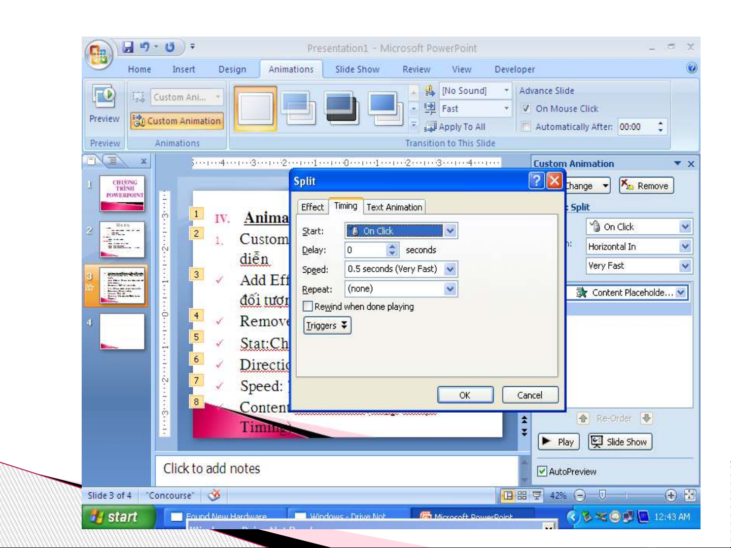Viewport: 731px width, 548px height.
Task: Click Split dialog help question icon
Action: click(x=536, y=180)
